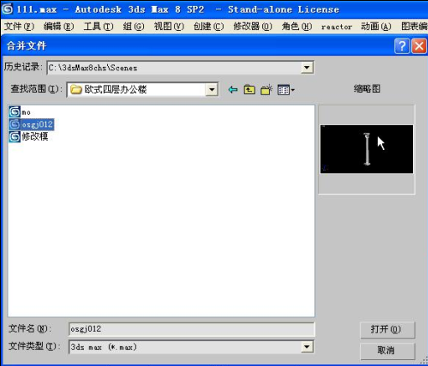Close the 合并文件 dialog
428x366 pixels.
(x=419, y=46)
